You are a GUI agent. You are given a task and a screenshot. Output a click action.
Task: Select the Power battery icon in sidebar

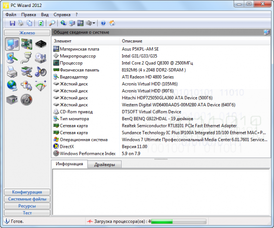pos(26,86)
